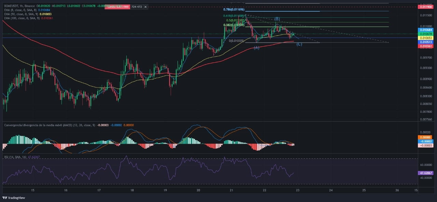Select the 0(0.010309) Fibonacci level label
437x202 pixels.
(236, 41)
